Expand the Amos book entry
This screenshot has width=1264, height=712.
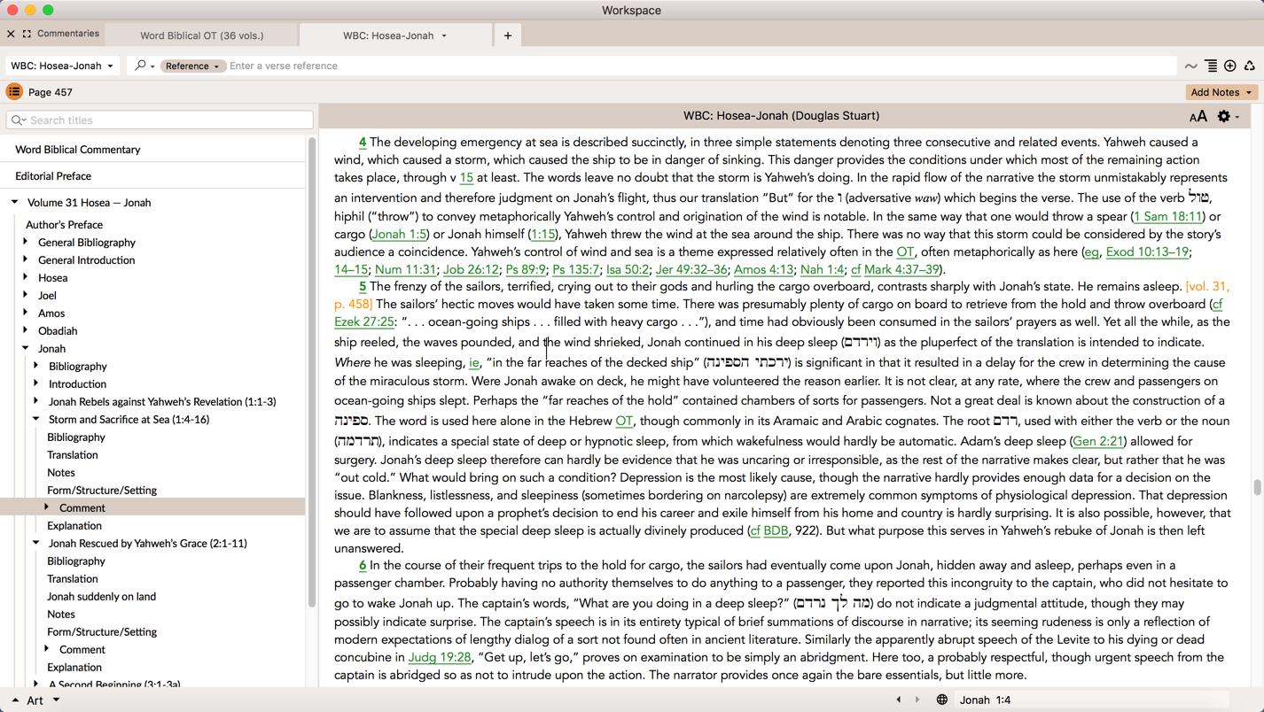point(26,313)
